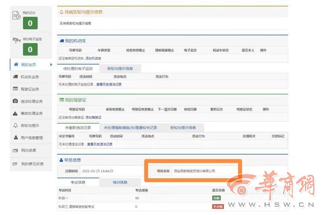Switch to 告知与提示信息 tab under 我的机动车
Viewport: 322px width, 215px height.
(x=120, y=68)
